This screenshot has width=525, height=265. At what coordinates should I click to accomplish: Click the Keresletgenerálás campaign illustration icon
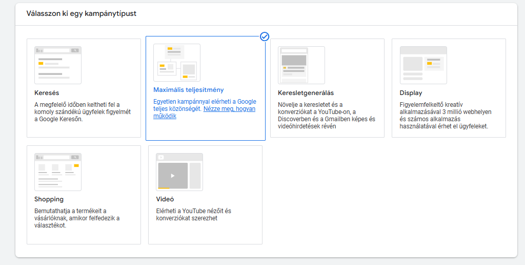[301, 65]
